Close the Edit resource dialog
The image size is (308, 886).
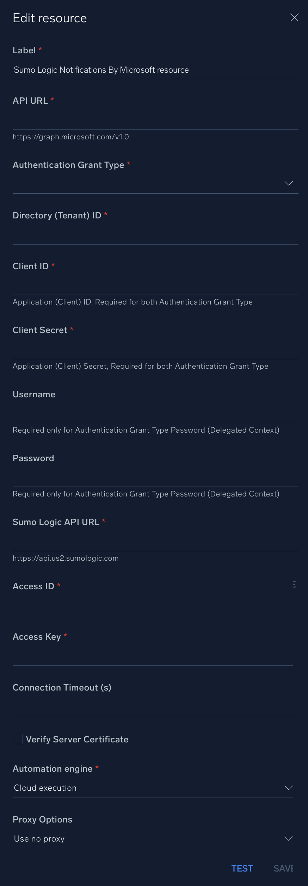[x=295, y=17]
